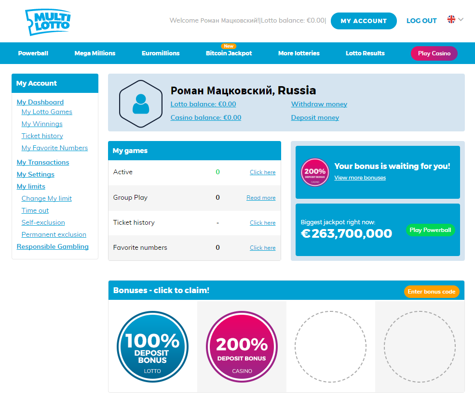Expand the language dropdown chevron
The width and height of the screenshot is (475, 411).
tap(461, 19)
